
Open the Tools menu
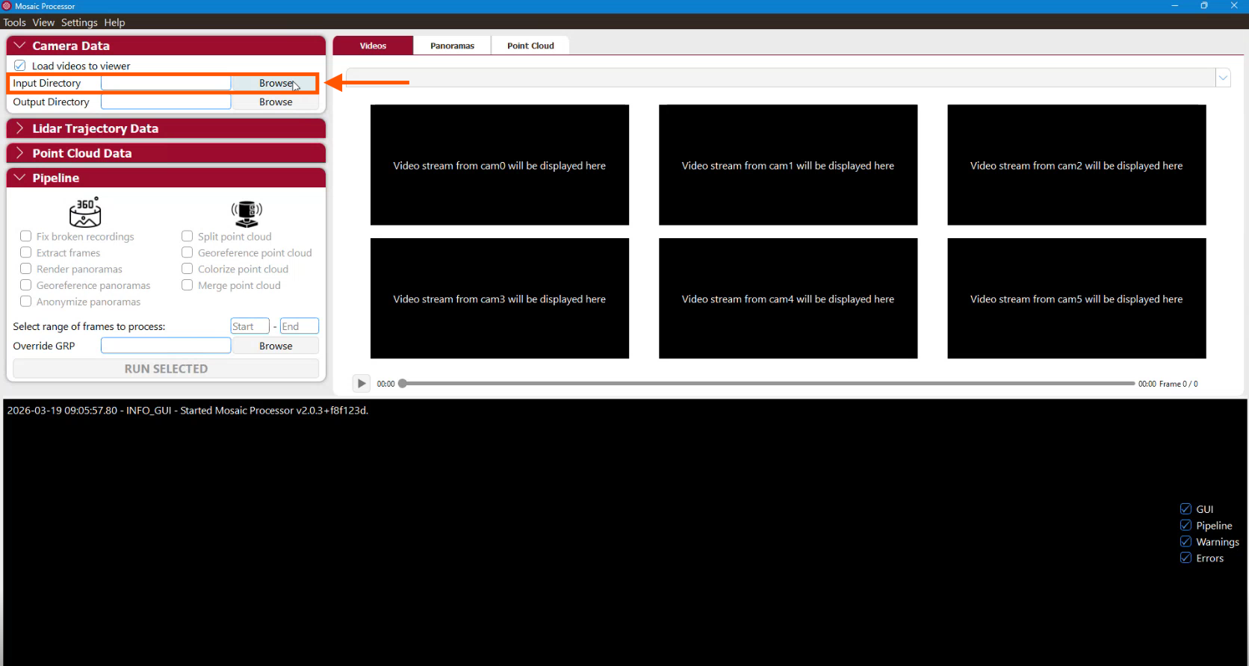(14, 22)
